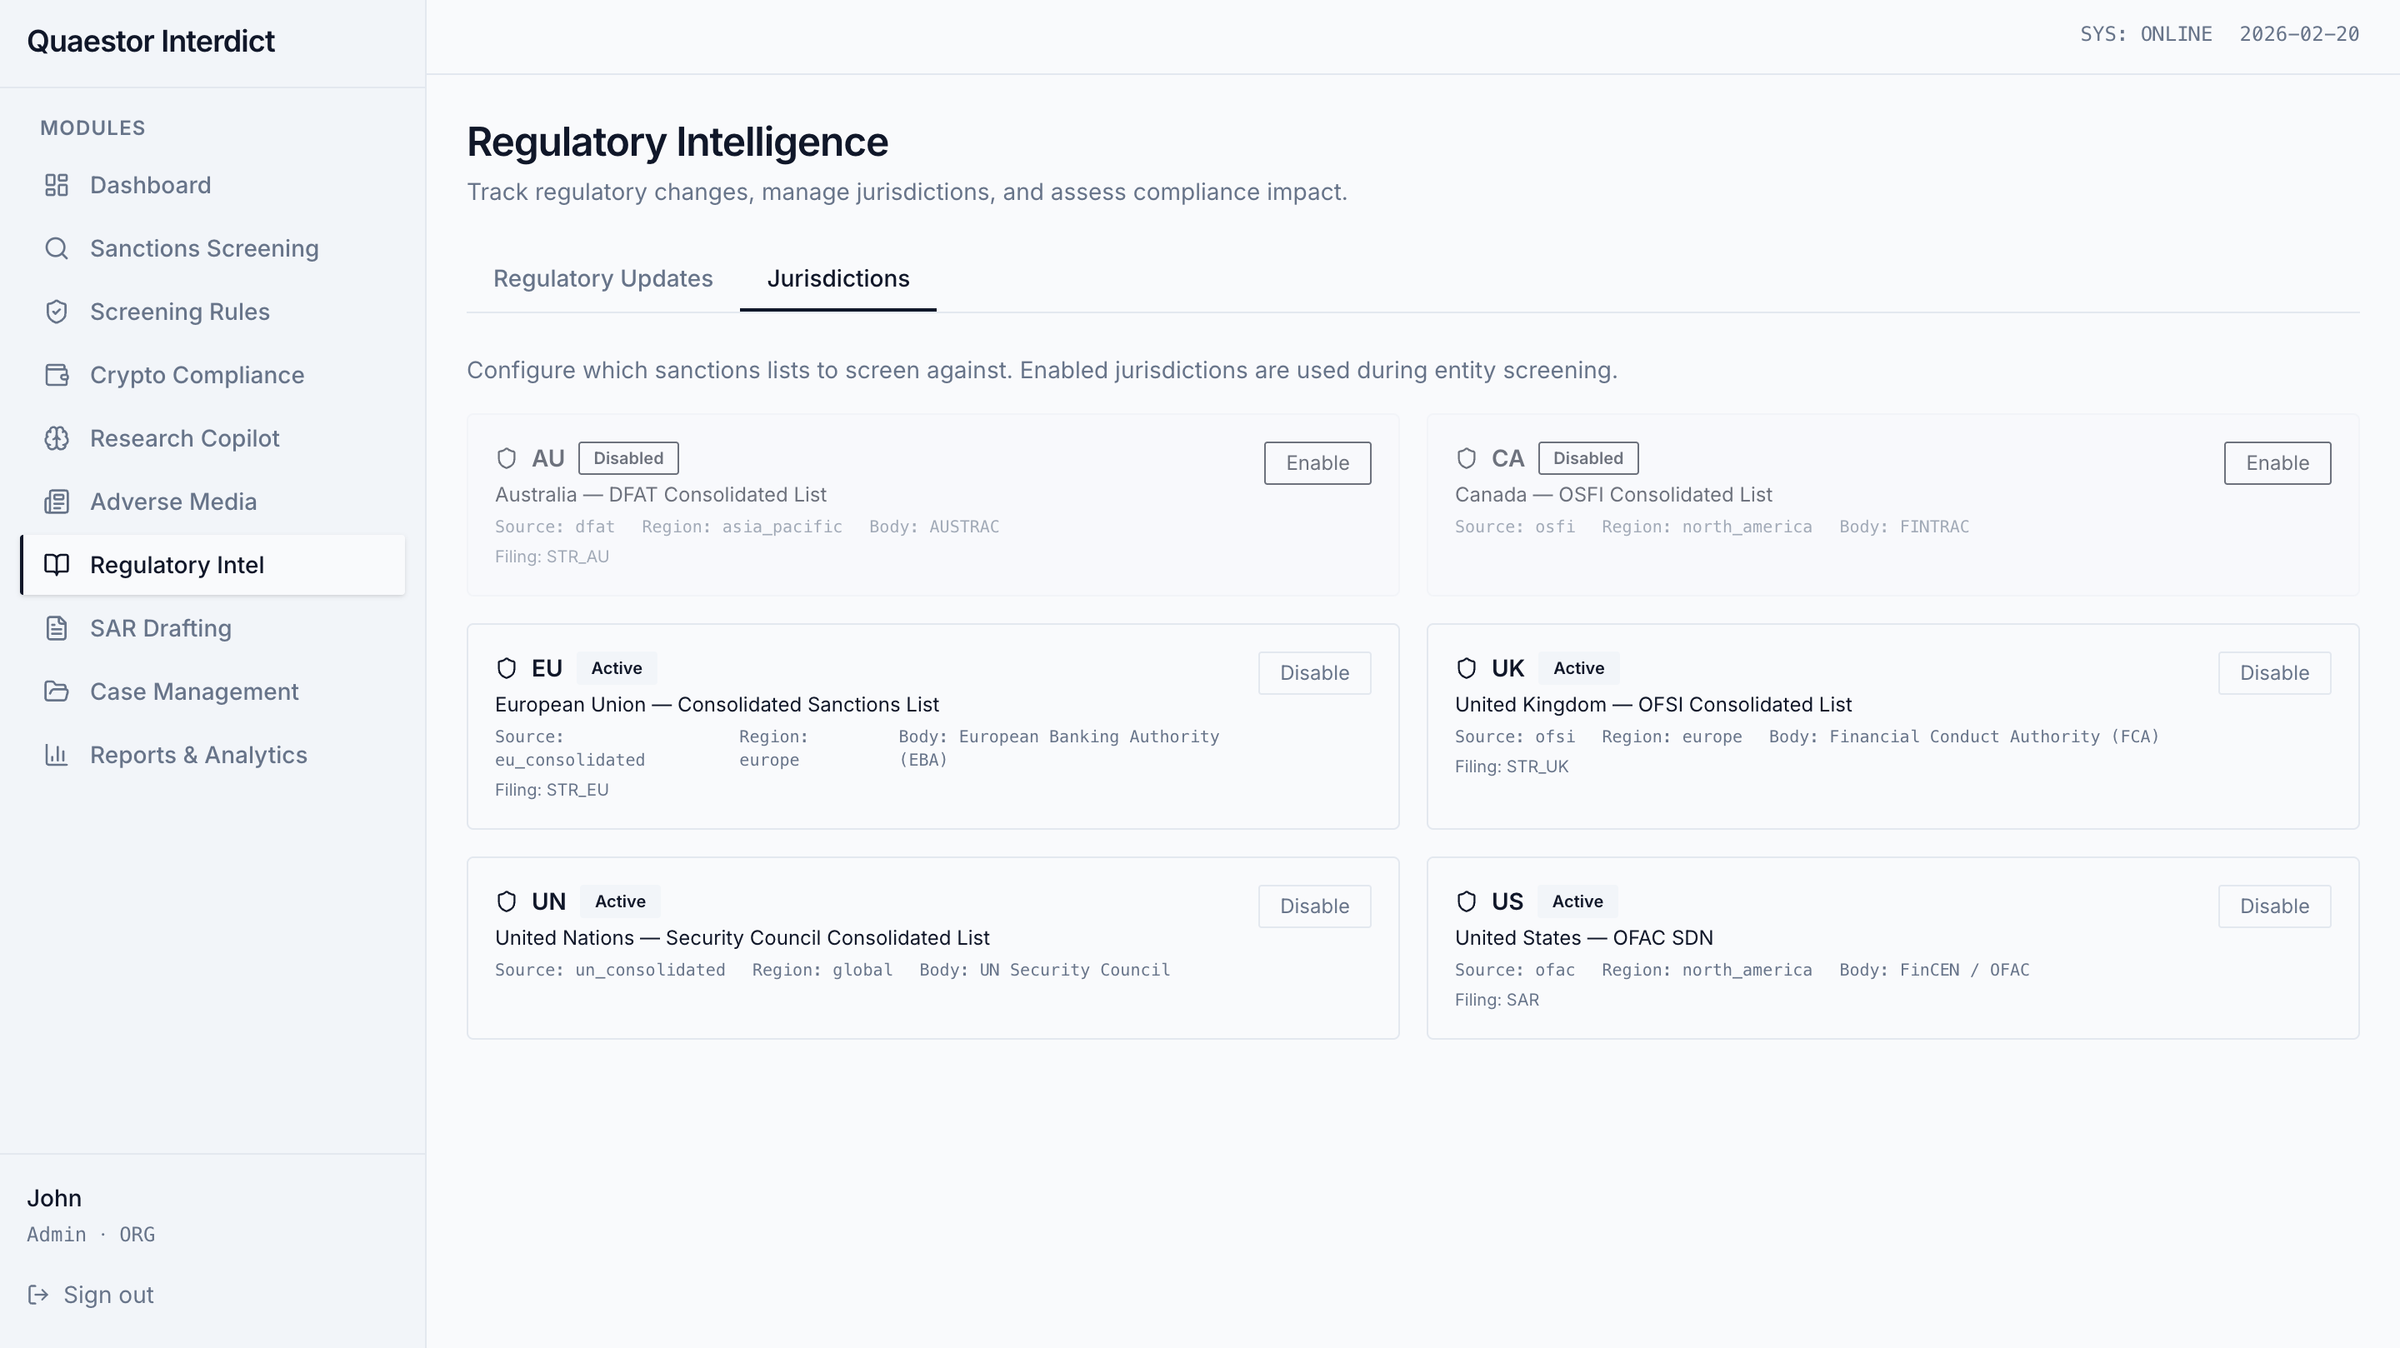Image resolution: width=2400 pixels, height=1348 pixels.
Task: Click the US jurisdiction shield icon
Action: tap(1466, 901)
